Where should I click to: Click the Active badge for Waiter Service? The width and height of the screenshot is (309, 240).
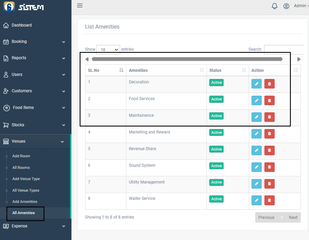pyautogui.click(x=216, y=199)
